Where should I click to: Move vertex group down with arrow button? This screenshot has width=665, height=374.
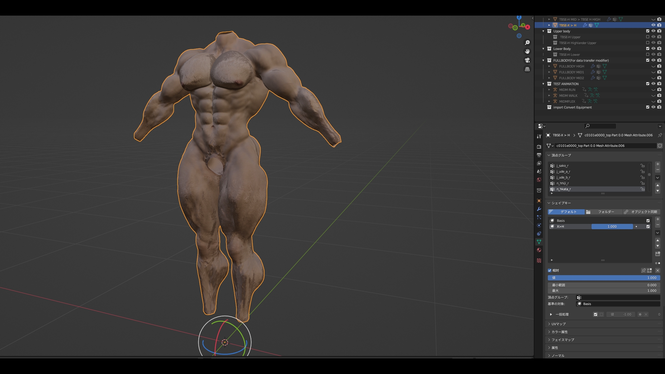tap(658, 191)
